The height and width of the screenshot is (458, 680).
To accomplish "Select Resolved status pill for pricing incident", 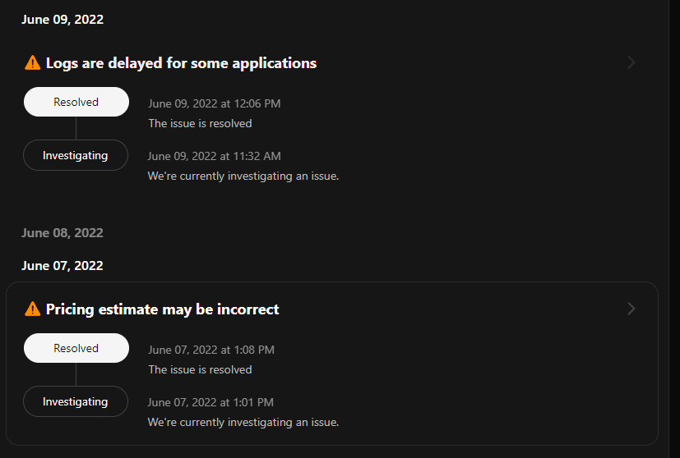I will point(76,348).
